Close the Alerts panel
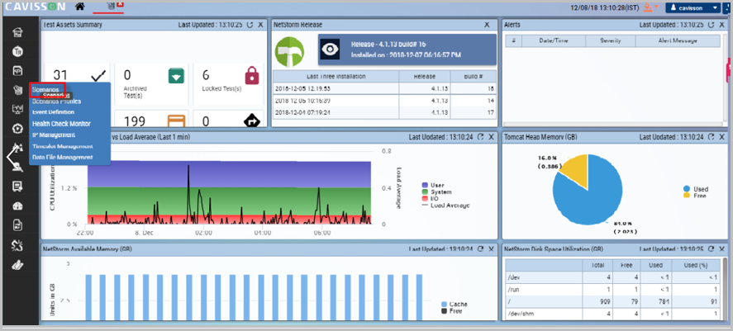This screenshot has width=733, height=331. pos(721,25)
